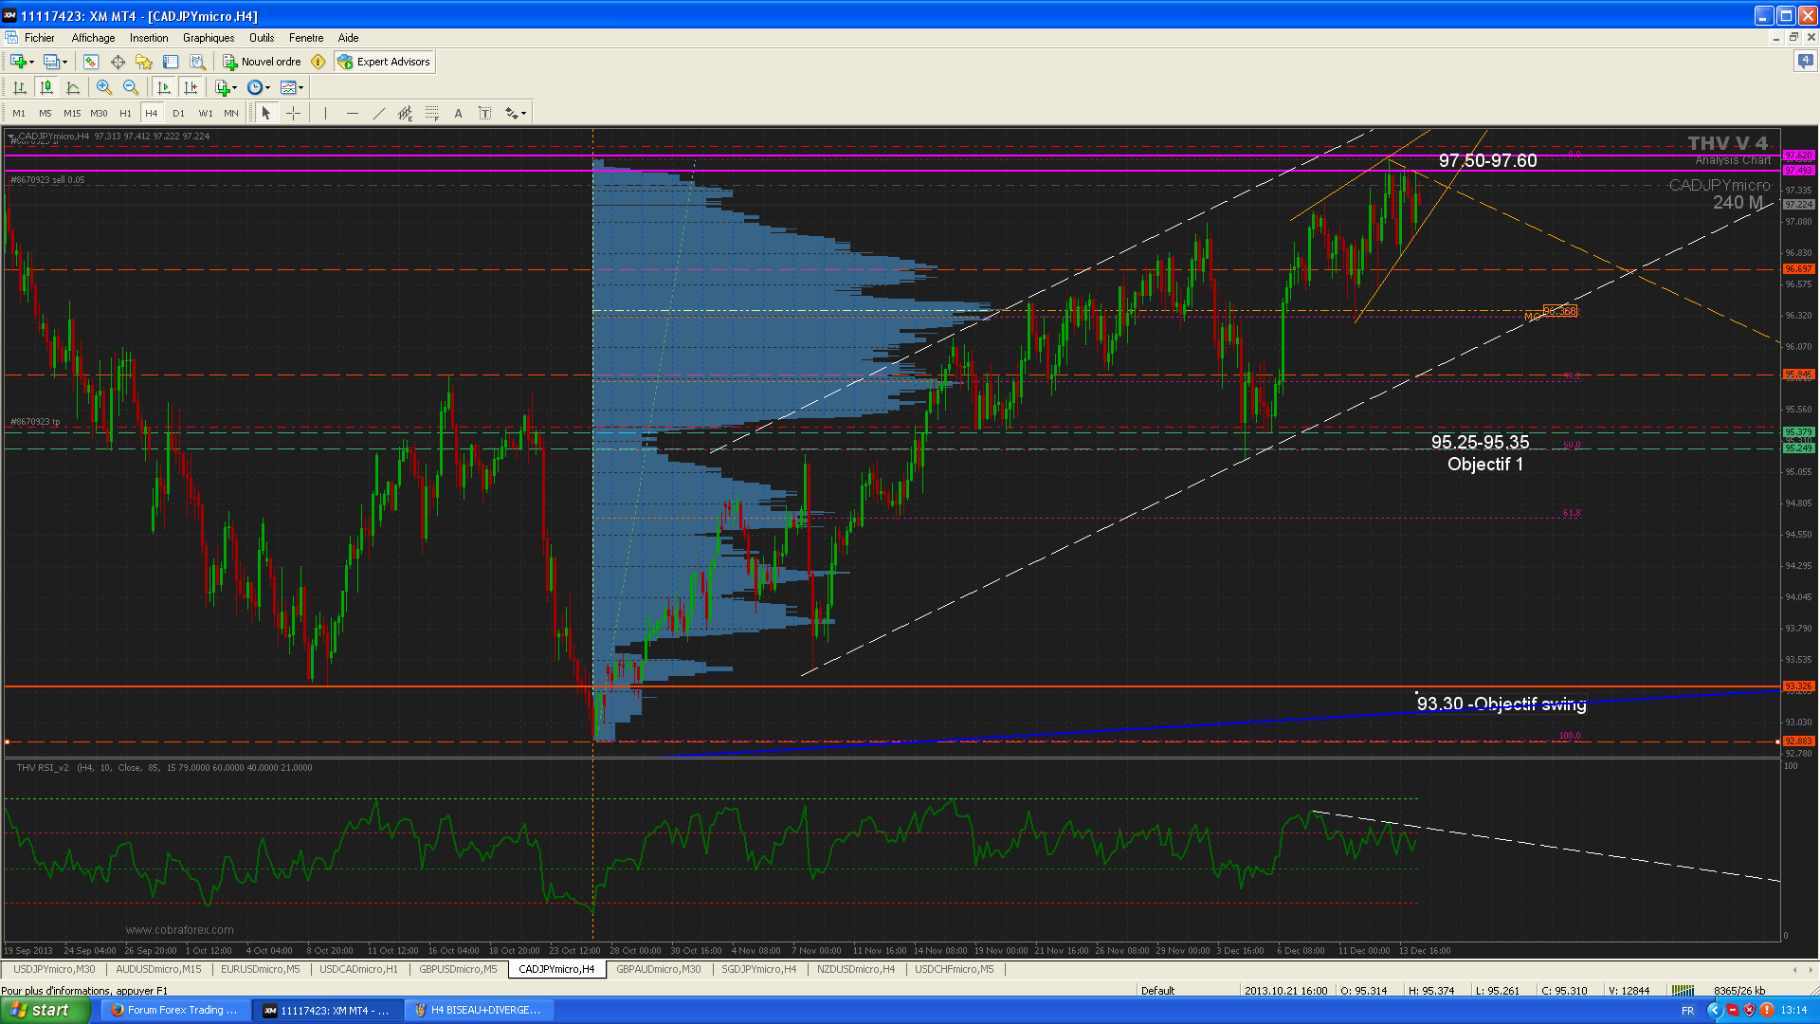Select the trendline drawing tool
This screenshot has width=1820, height=1024.
click(x=378, y=113)
